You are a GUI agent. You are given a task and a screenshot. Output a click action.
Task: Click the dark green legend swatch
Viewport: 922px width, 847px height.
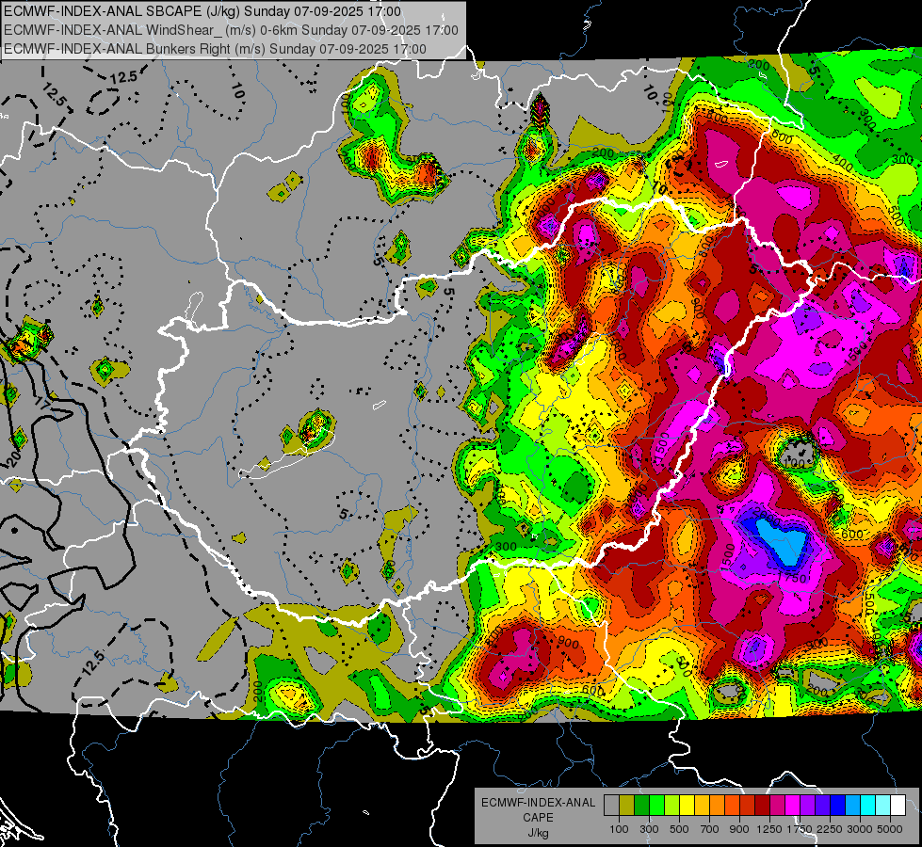(641, 805)
